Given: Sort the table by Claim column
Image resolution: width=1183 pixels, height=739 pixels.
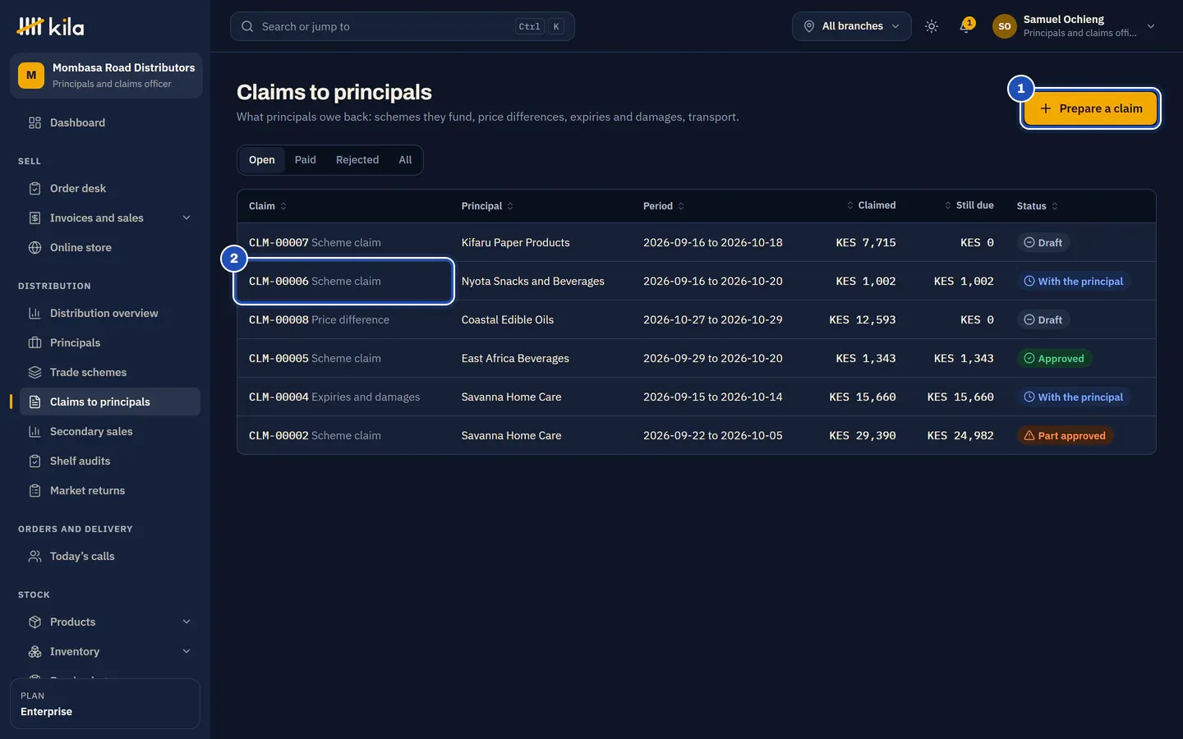Looking at the screenshot, I should (x=268, y=206).
